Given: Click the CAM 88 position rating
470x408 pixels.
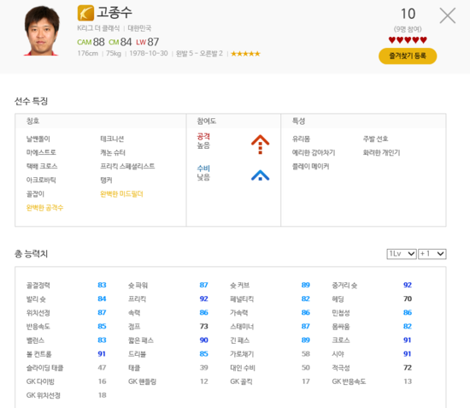Looking at the screenshot, I should click(91, 42).
